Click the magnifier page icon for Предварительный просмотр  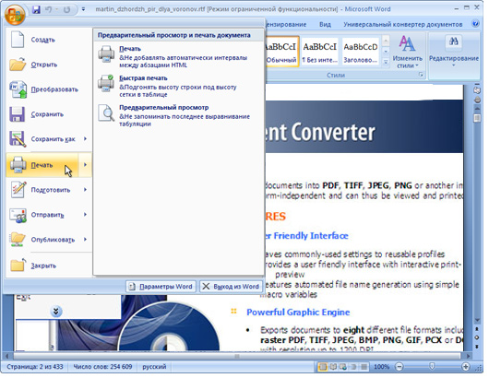[106, 112]
